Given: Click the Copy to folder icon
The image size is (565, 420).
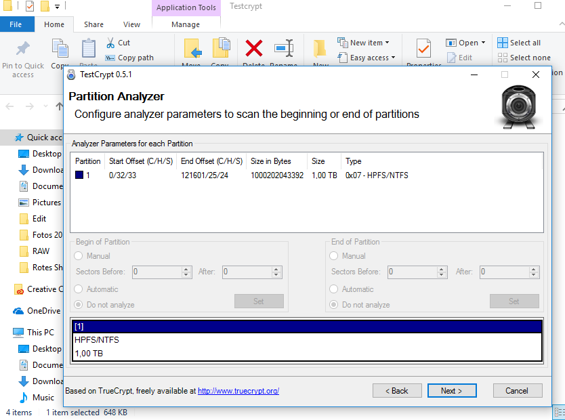Looking at the screenshot, I should tap(221, 47).
